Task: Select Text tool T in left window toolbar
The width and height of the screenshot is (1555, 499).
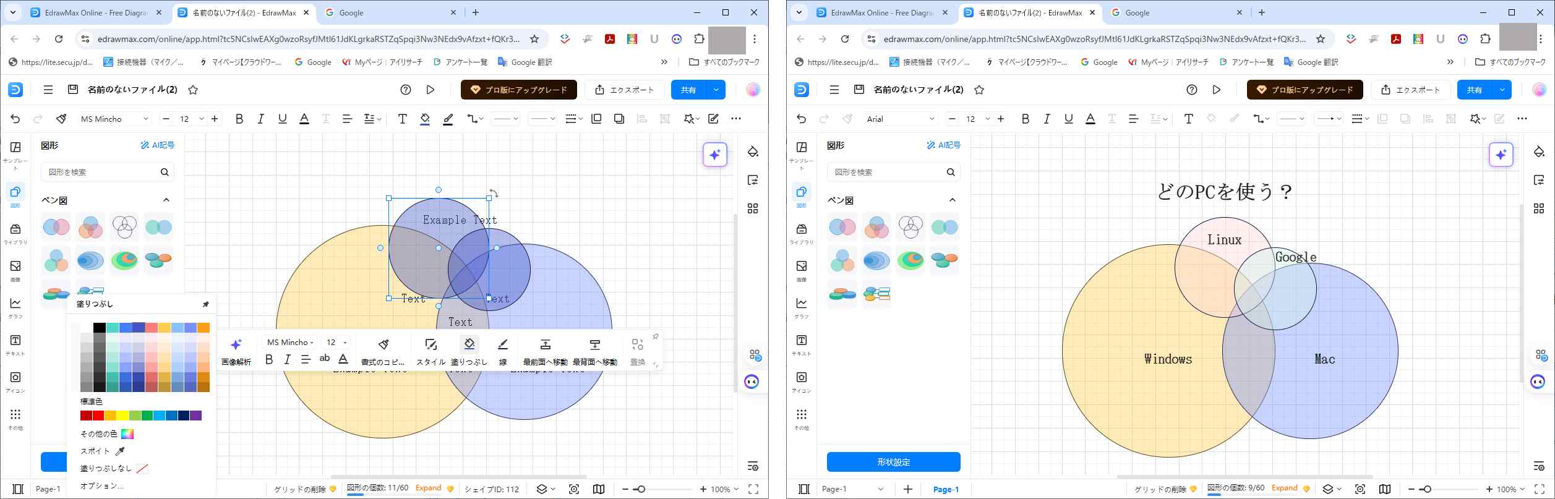Action: coord(402,119)
